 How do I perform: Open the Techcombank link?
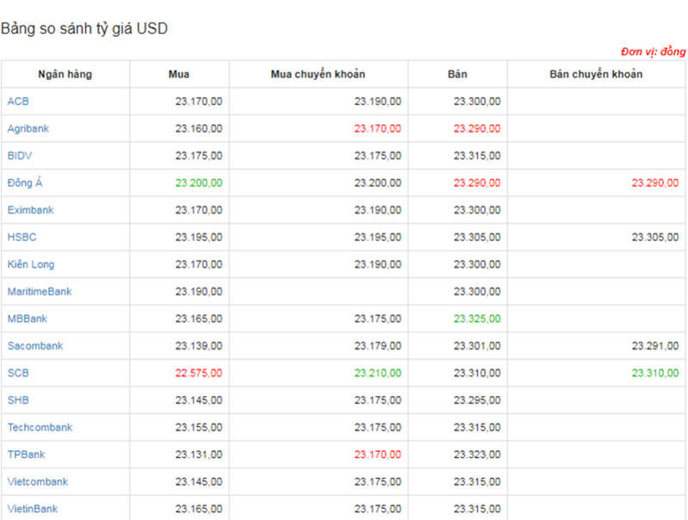pyautogui.click(x=40, y=428)
